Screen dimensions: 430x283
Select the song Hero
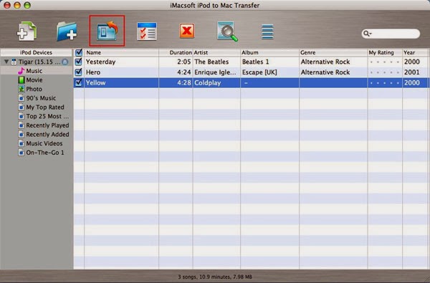coord(93,72)
